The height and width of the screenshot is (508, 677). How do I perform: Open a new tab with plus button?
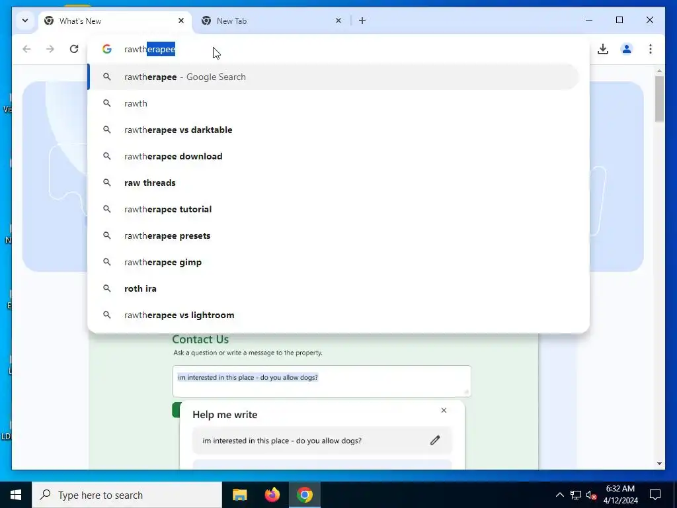(x=362, y=21)
